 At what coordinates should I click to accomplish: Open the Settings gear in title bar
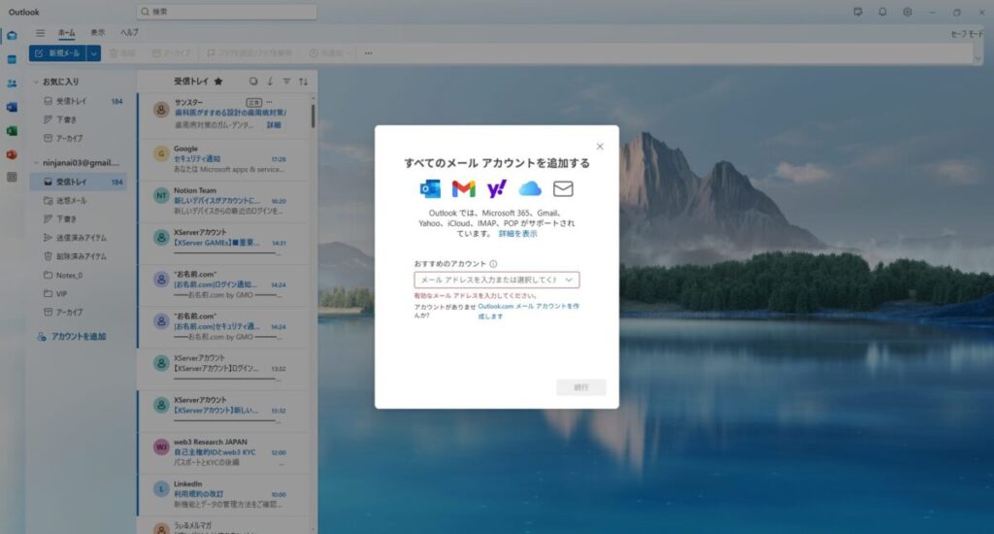tap(908, 12)
